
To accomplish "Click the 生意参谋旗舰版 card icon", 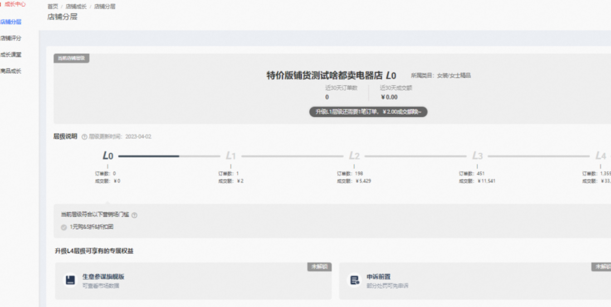I will tap(69, 280).
